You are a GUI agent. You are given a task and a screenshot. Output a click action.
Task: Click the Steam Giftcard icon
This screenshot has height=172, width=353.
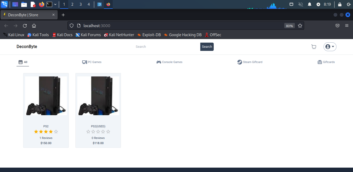click(240, 62)
